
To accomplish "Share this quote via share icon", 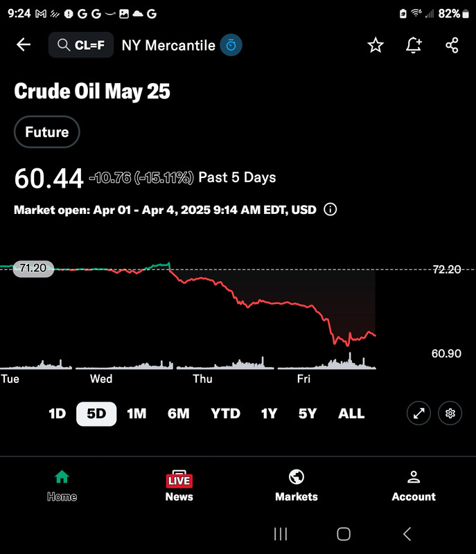I will (452, 45).
